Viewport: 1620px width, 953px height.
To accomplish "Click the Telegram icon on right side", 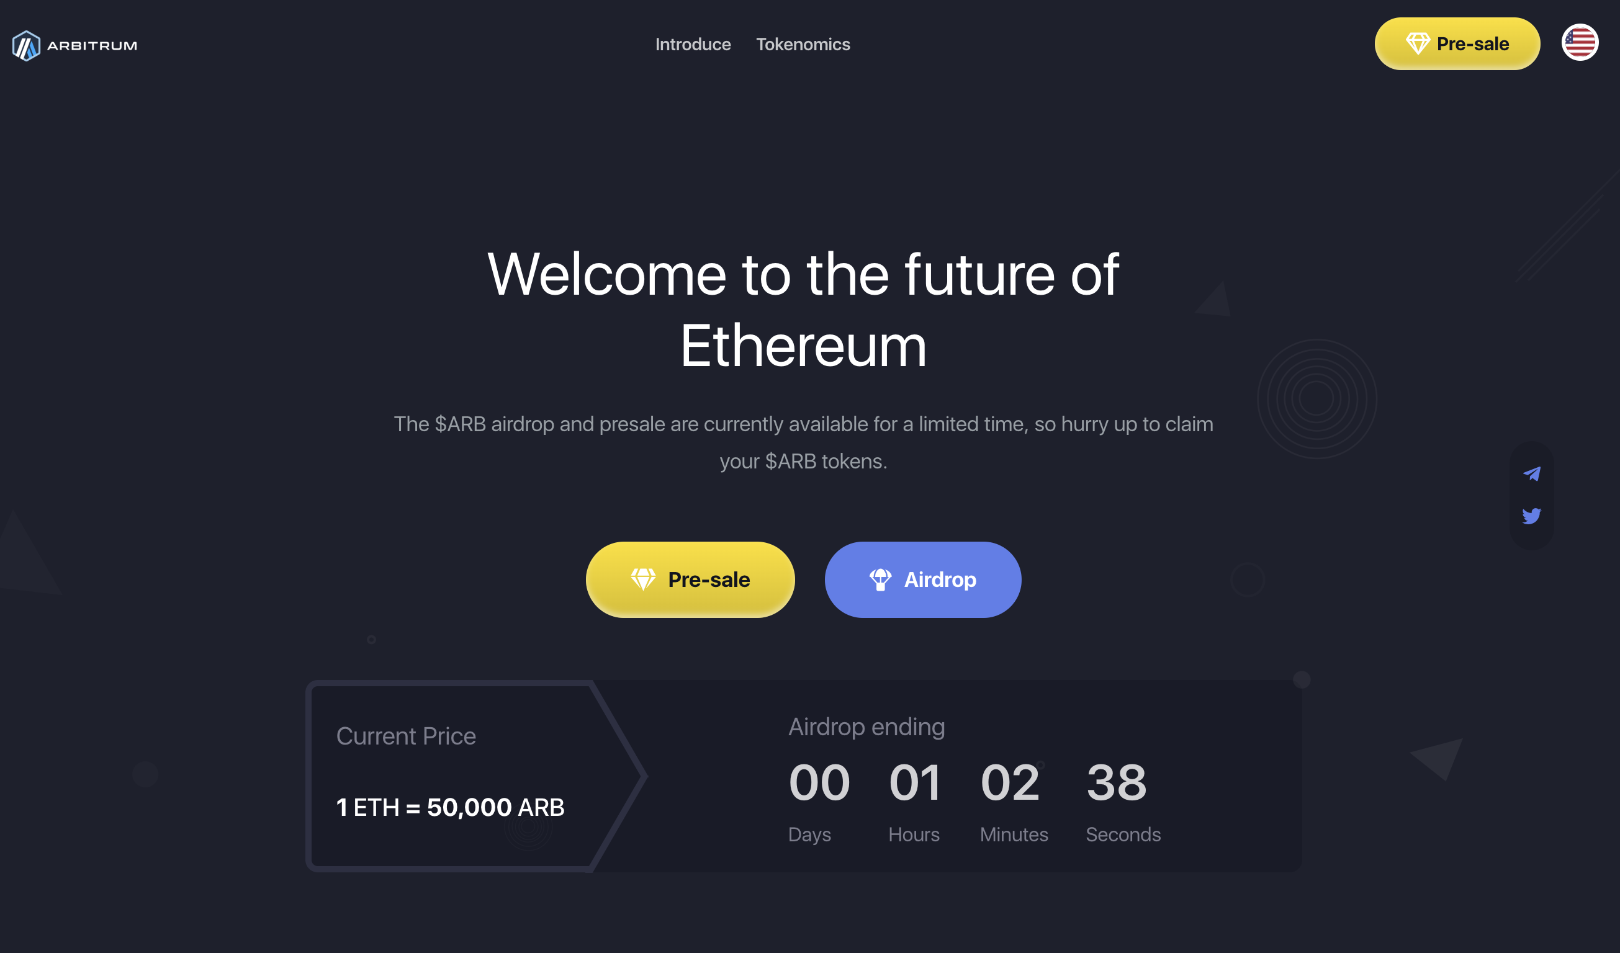I will click(1531, 474).
